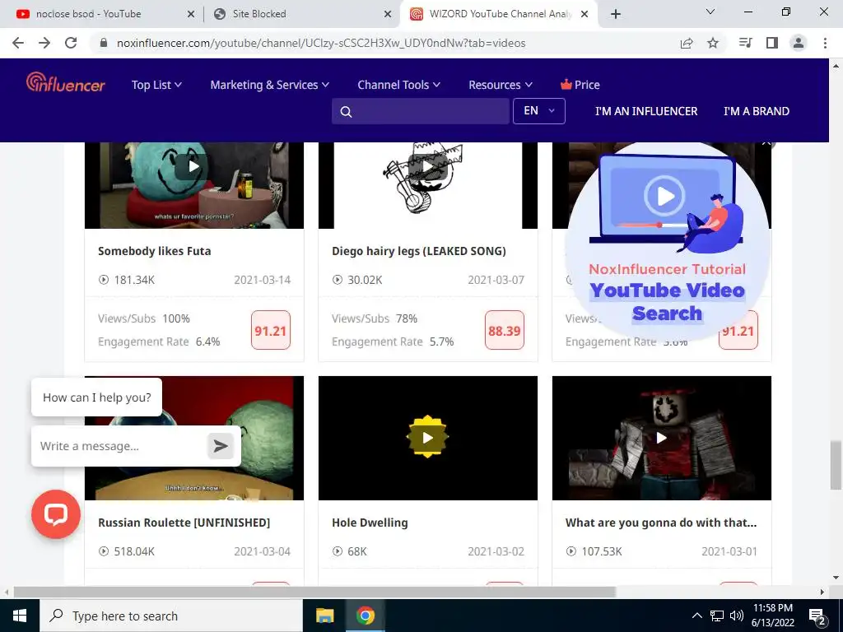The width and height of the screenshot is (843, 632).
Task: Open Diego hairy legs (LEAKED SONG) title
Action: (419, 251)
